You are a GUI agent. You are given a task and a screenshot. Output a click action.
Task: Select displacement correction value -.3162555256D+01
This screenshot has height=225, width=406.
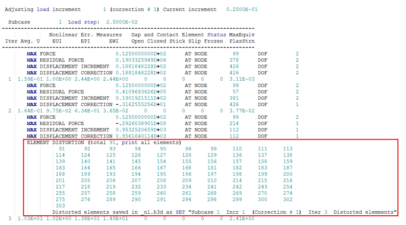141,104
